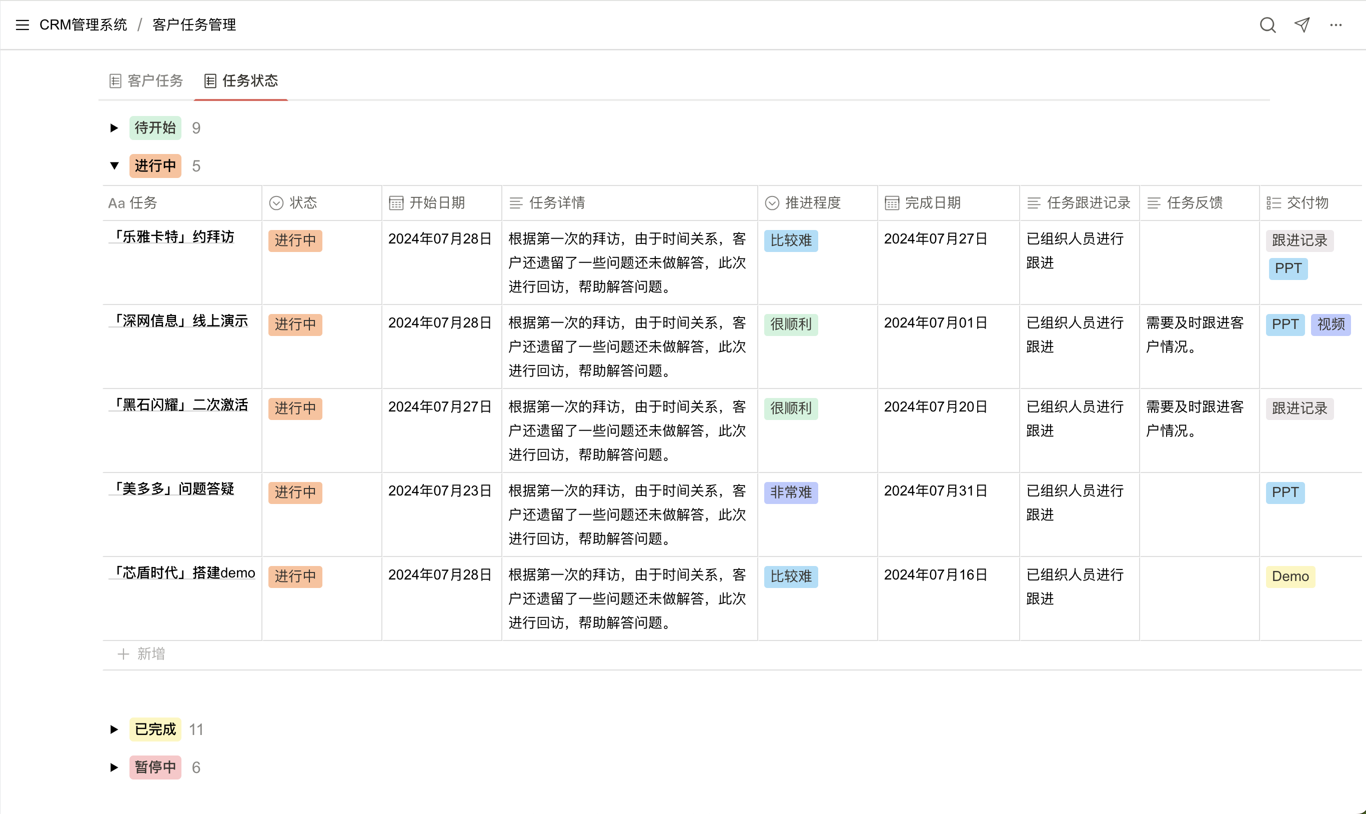The width and height of the screenshot is (1366, 814).
Task: Click 比较难 tag in 乐雅卡特 row
Action: [791, 240]
